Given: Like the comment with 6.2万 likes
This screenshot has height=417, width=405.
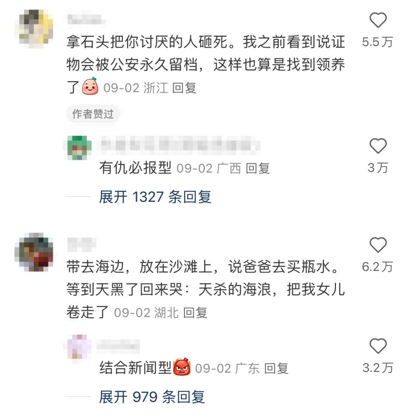Looking at the screenshot, I should pos(378,245).
